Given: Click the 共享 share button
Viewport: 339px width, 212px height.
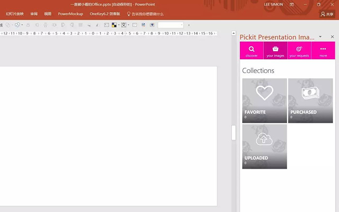Looking at the screenshot, I should [327, 14].
